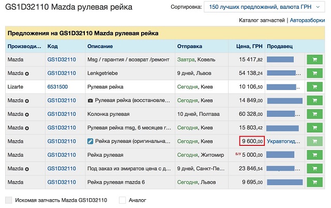Click the highlighted 9 600,00 price

252,141
